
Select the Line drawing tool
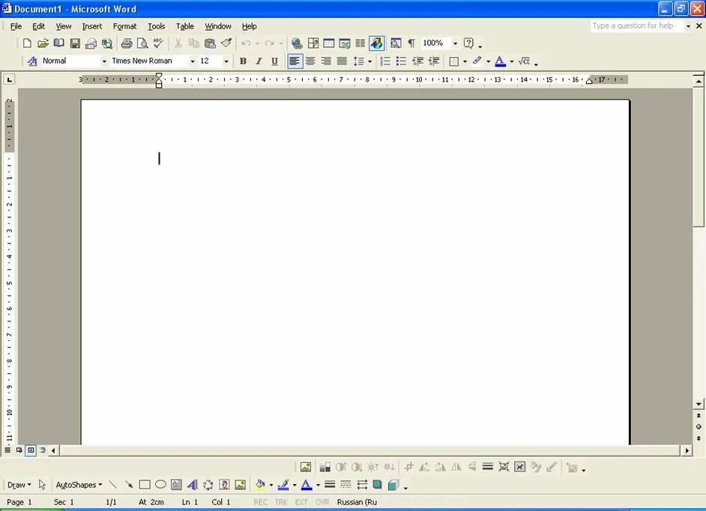(112, 485)
